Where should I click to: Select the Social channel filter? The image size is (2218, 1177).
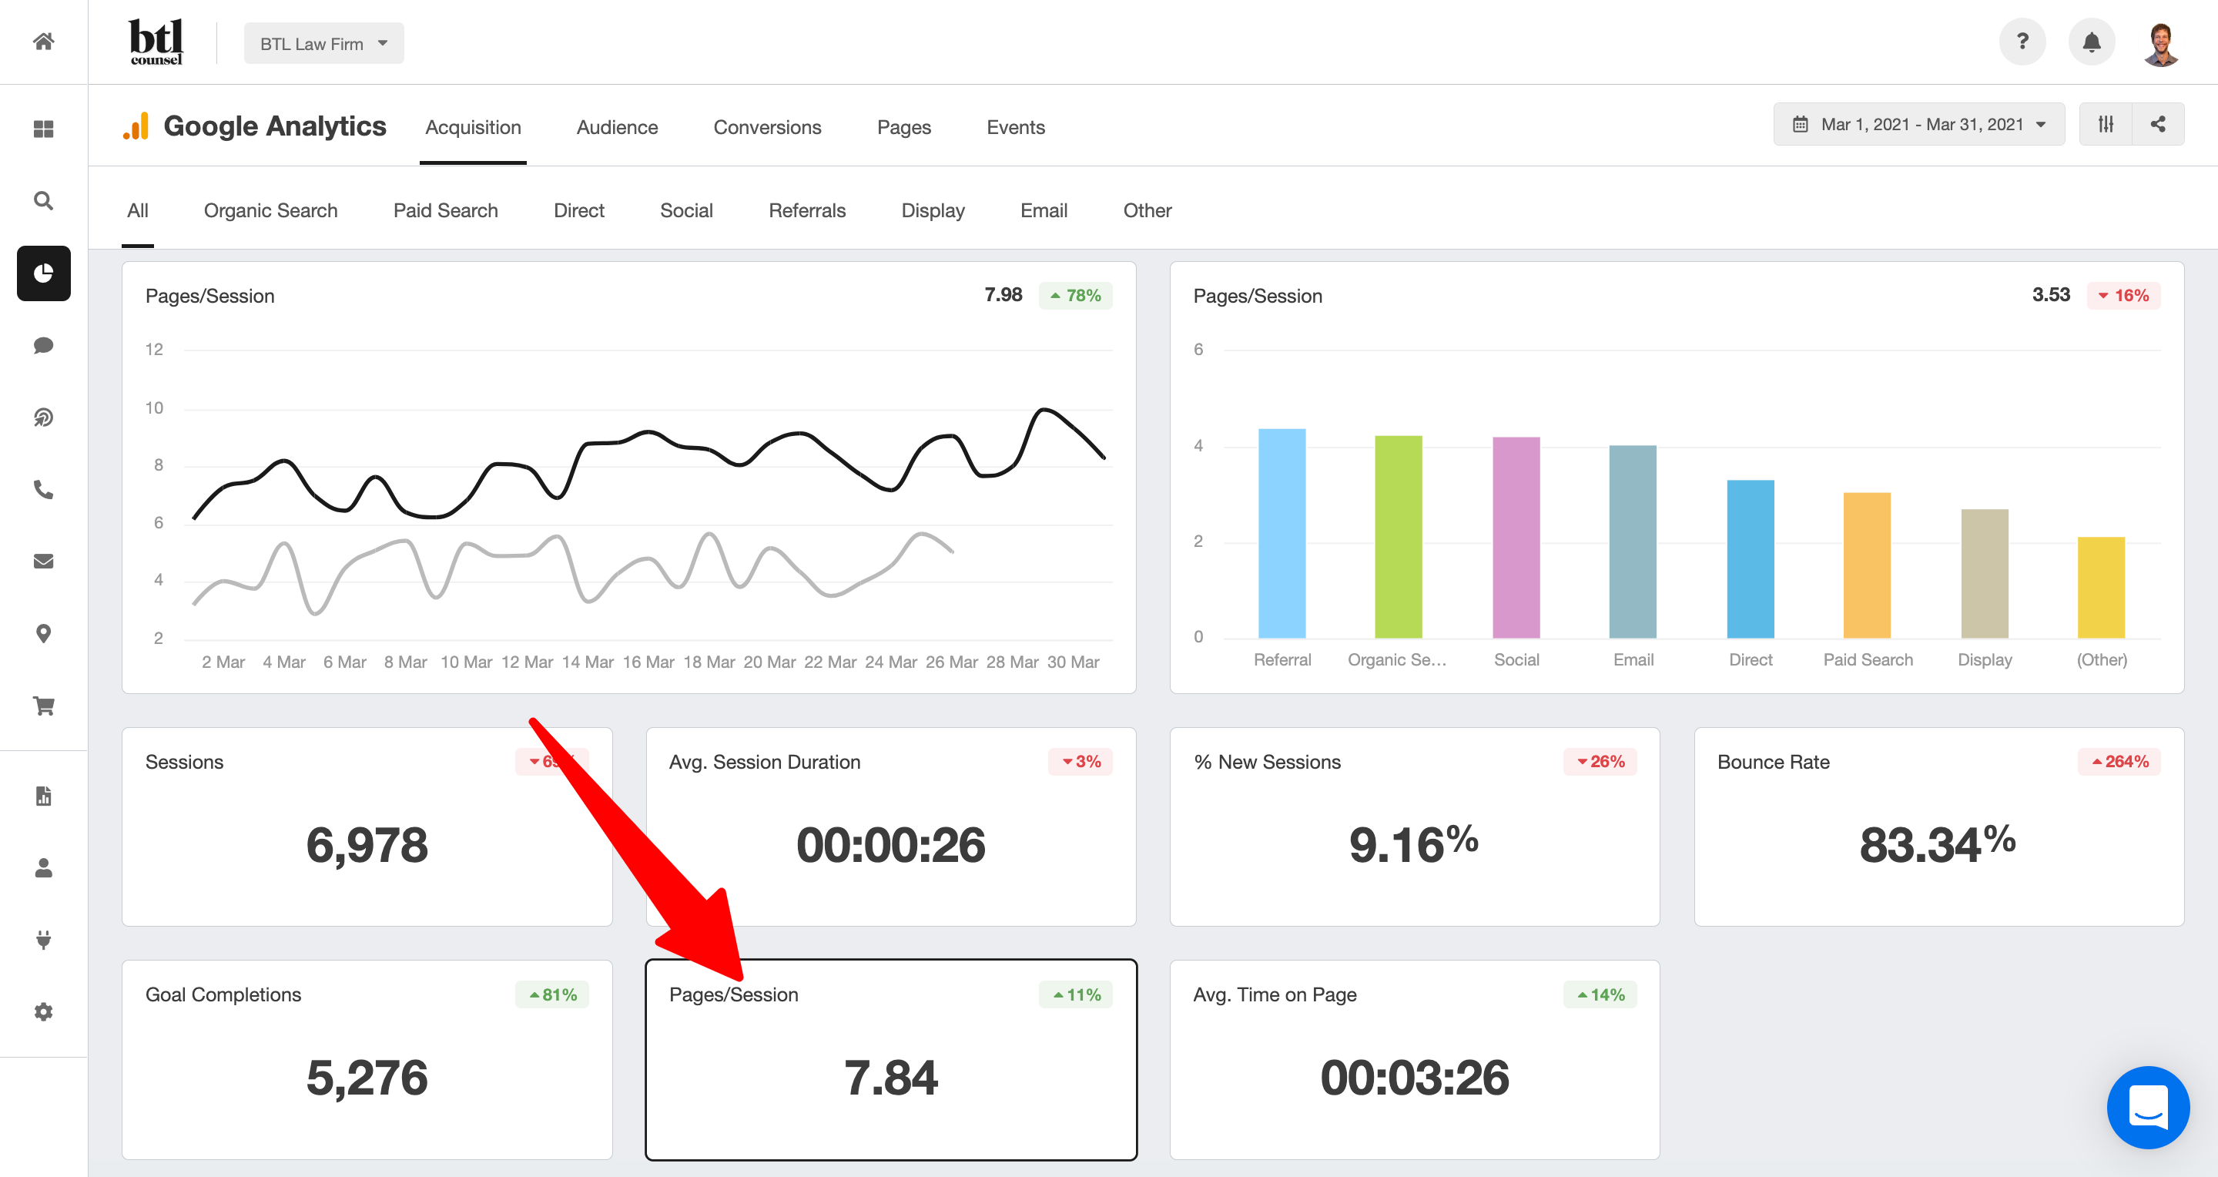pos(686,211)
